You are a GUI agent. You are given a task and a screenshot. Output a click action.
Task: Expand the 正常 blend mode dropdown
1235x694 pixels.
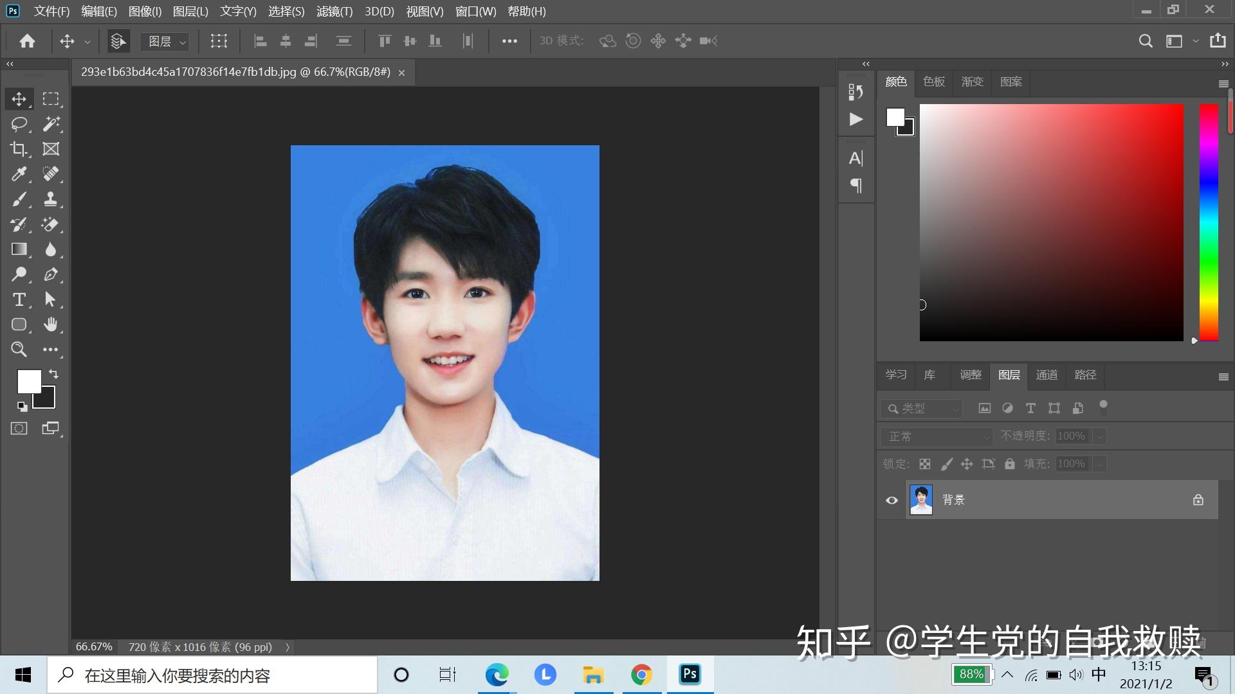click(x=937, y=436)
